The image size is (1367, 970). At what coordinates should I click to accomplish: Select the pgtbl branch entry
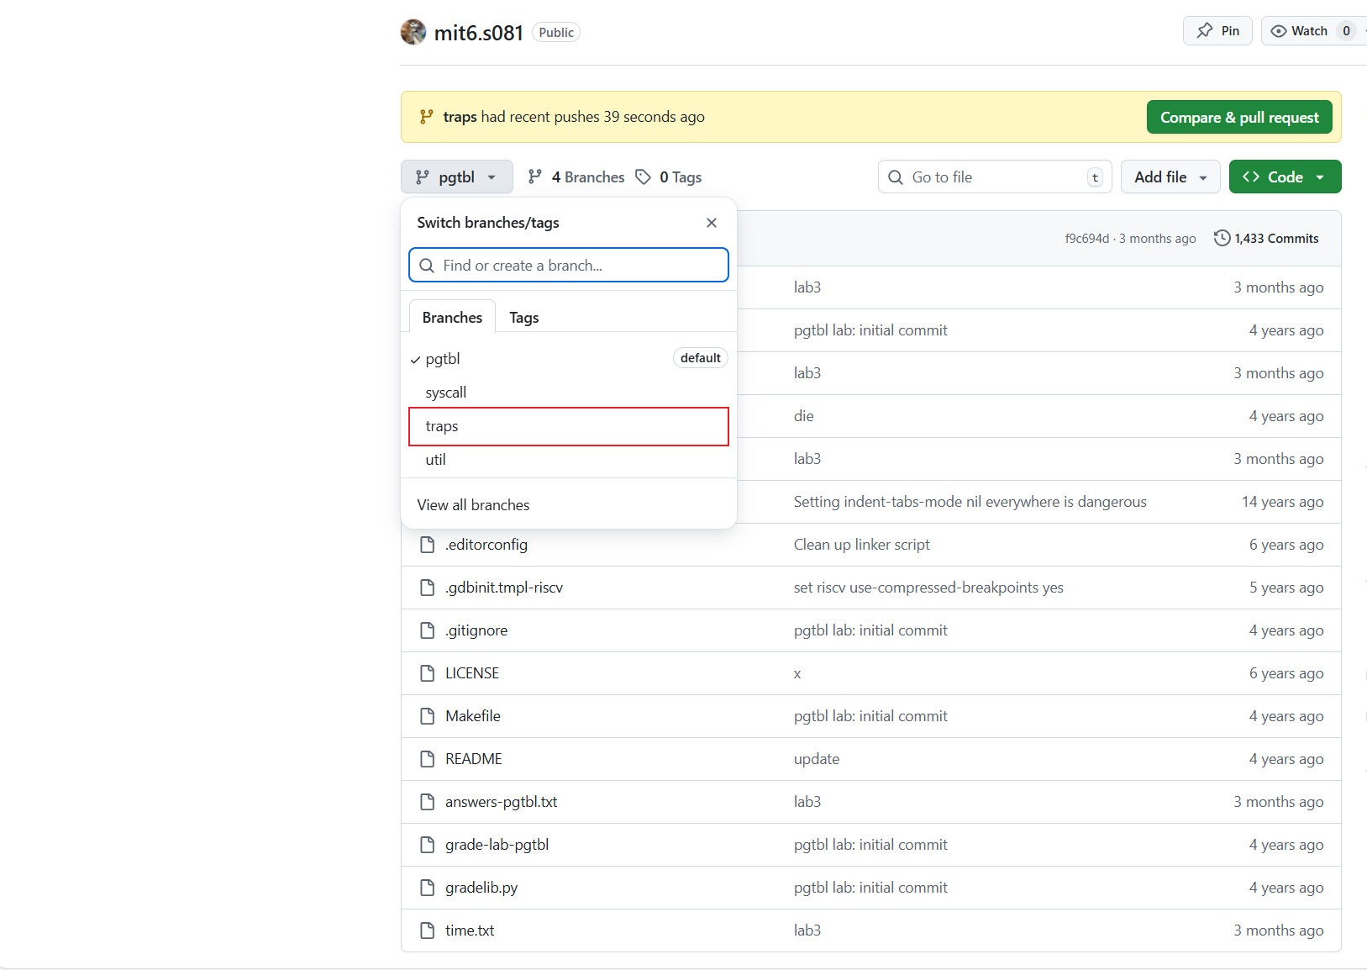coord(569,359)
